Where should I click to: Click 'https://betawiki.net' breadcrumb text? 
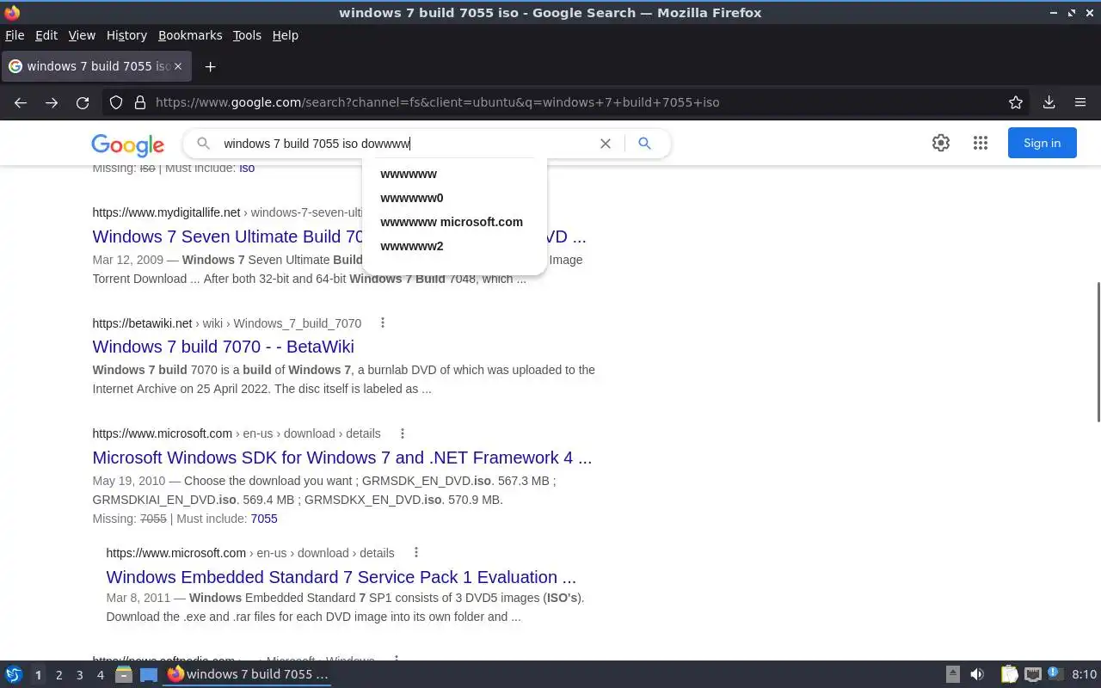coord(142,323)
